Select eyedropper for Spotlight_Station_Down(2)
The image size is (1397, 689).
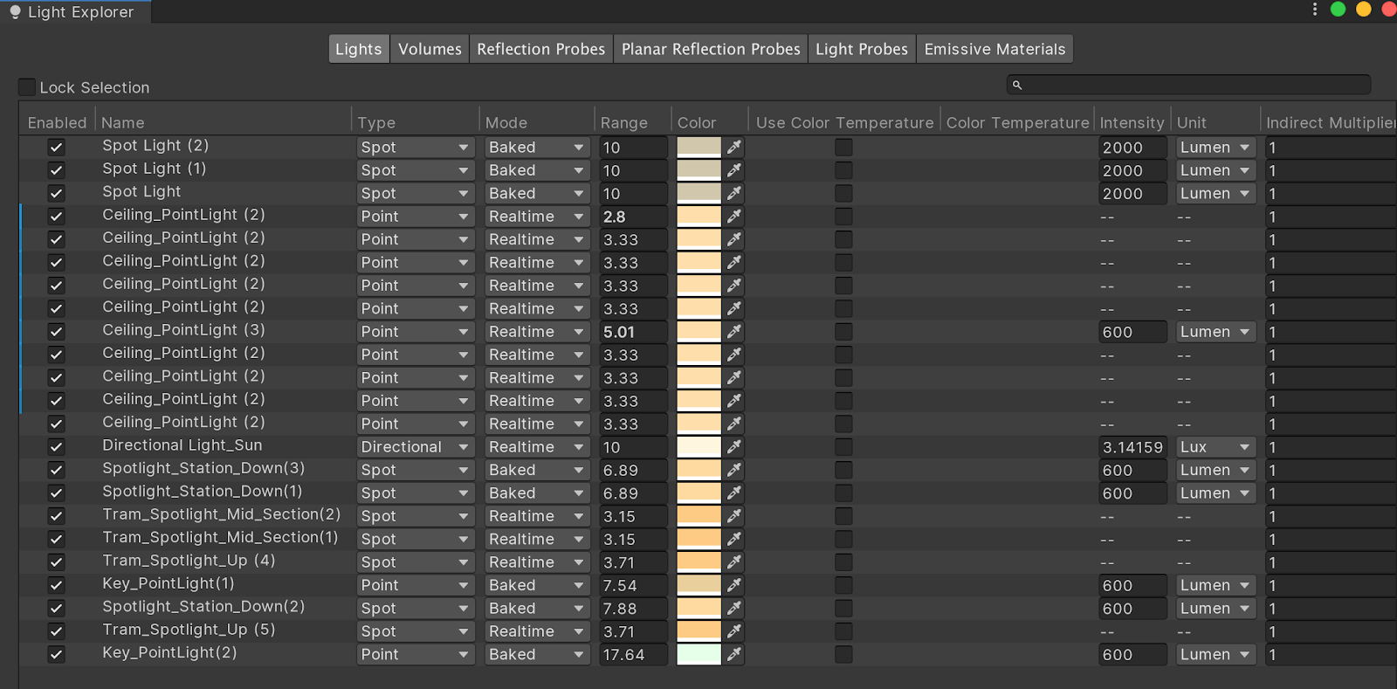pos(733,608)
